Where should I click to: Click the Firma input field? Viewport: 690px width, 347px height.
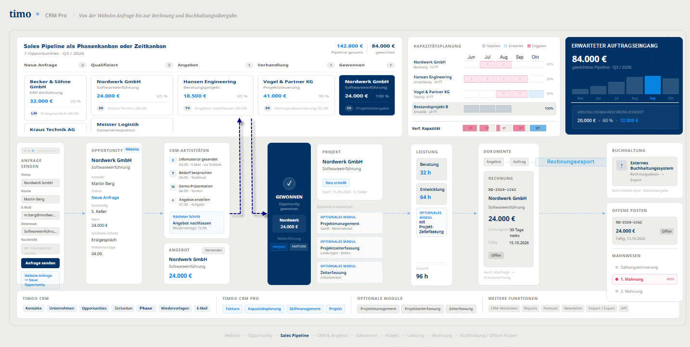(x=40, y=183)
